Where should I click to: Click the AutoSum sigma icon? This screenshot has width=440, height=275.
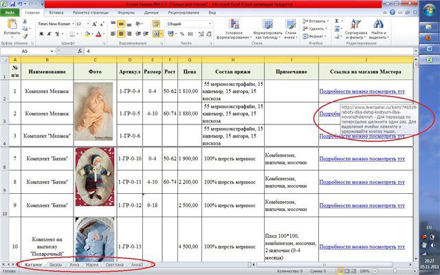coord(336,21)
